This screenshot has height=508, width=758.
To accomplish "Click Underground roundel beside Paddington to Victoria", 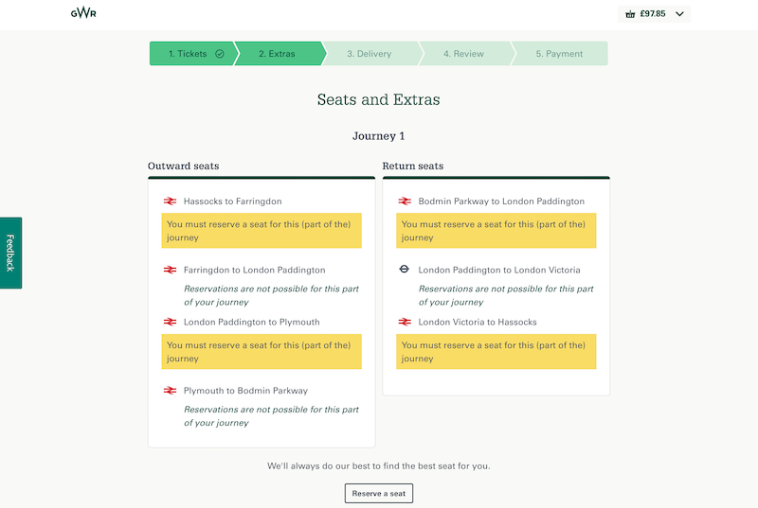I will pos(405,270).
